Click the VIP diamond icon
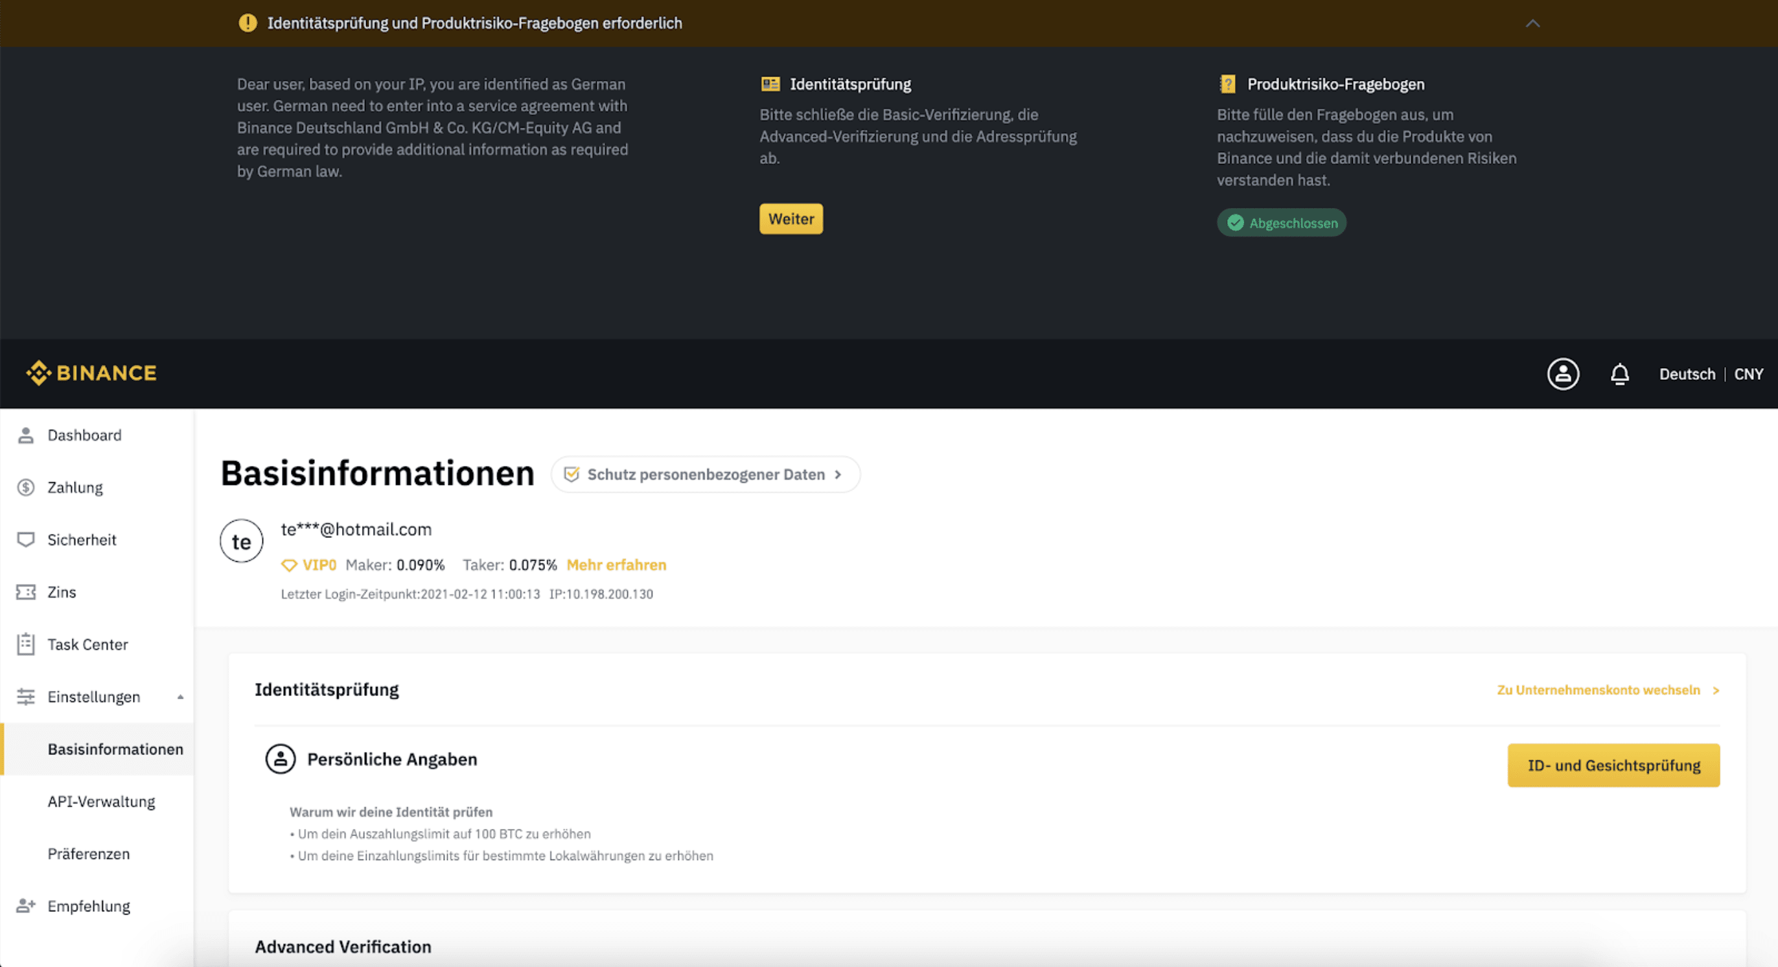The height and width of the screenshot is (967, 1778). 289,565
